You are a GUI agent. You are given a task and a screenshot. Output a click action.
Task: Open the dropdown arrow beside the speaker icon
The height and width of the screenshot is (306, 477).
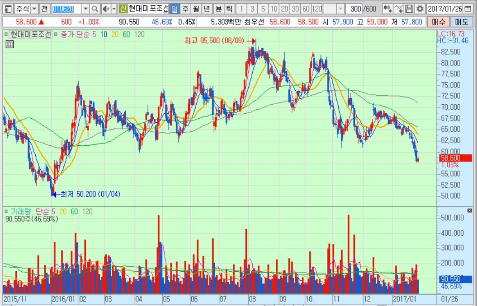pos(113,9)
